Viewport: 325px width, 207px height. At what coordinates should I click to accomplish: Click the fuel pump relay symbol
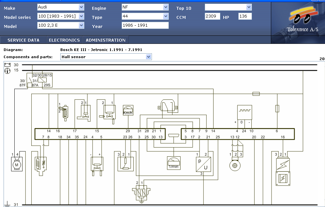39,80
